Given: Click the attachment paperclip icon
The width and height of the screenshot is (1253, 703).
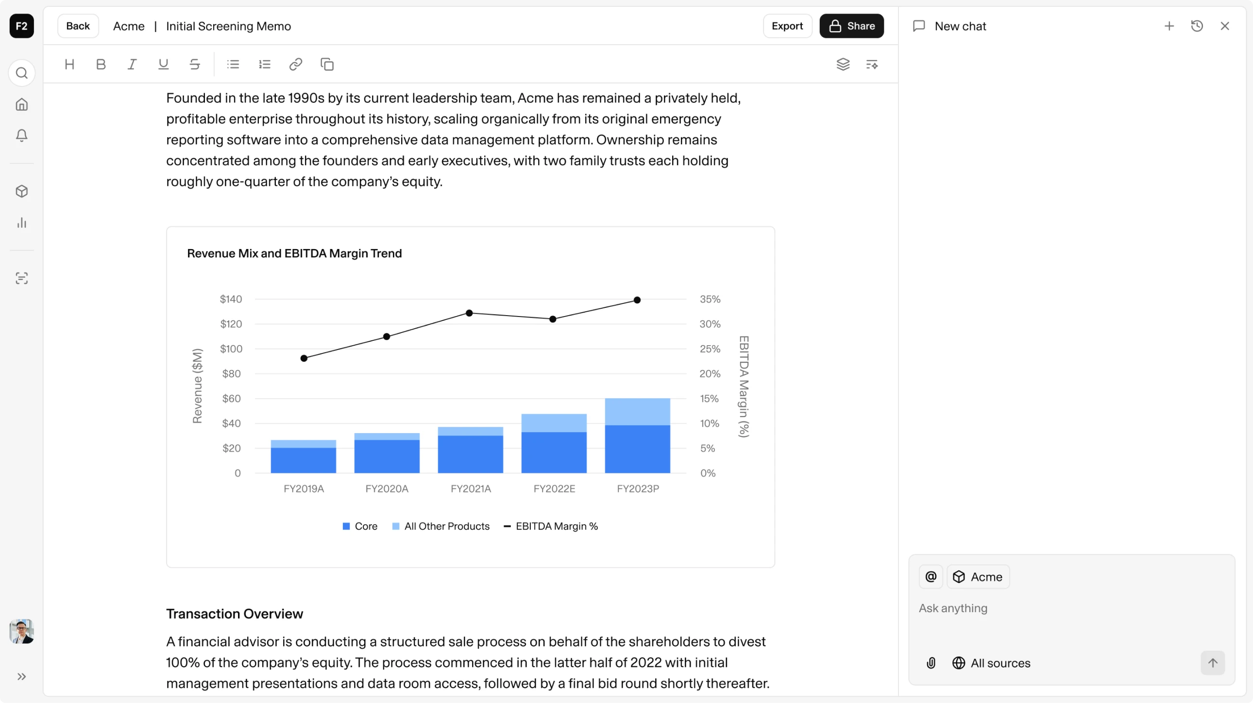Looking at the screenshot, I should click(x=931, y=663).
